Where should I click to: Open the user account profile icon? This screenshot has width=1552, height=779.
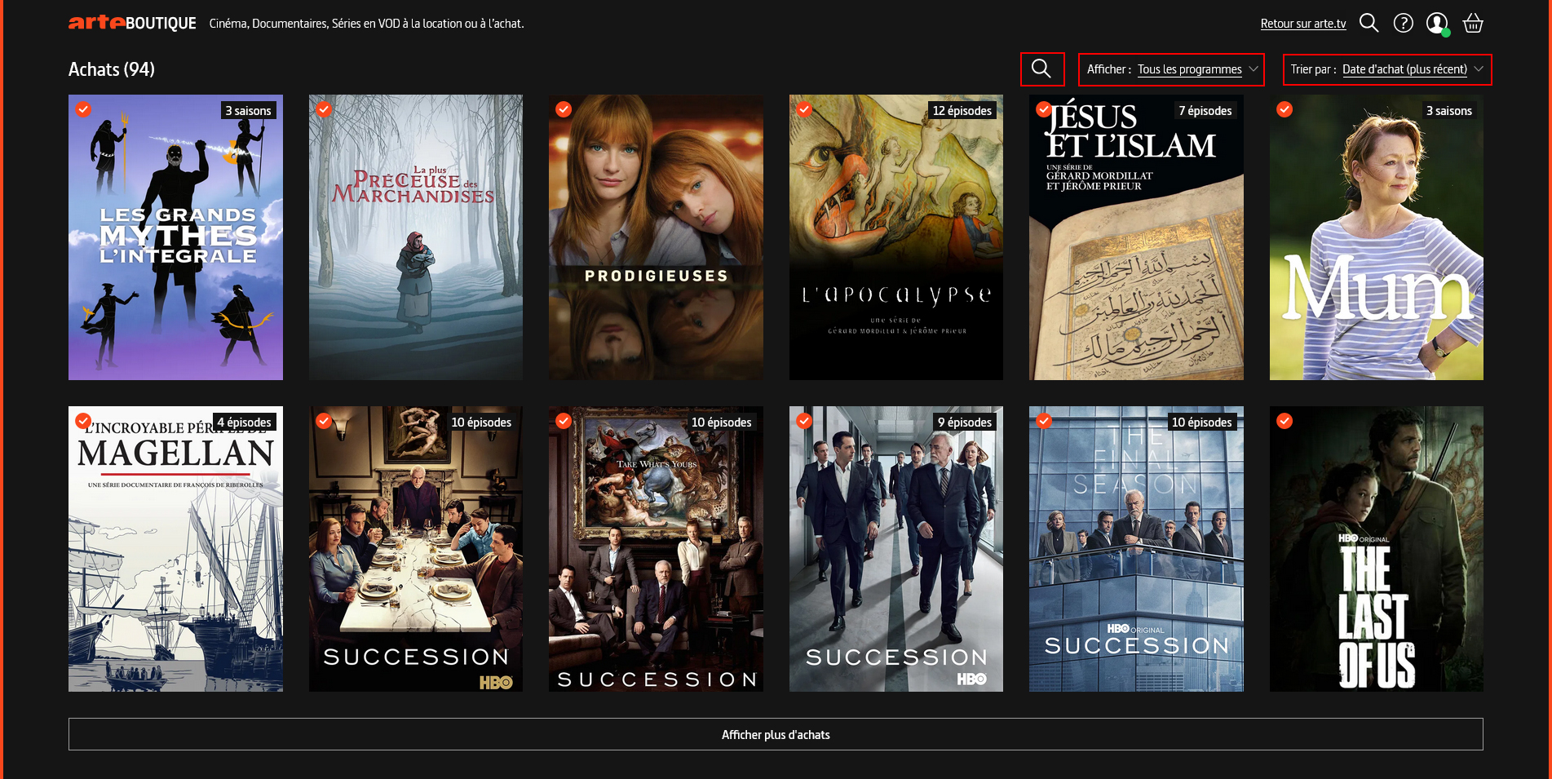click(x=1437, y=23)
